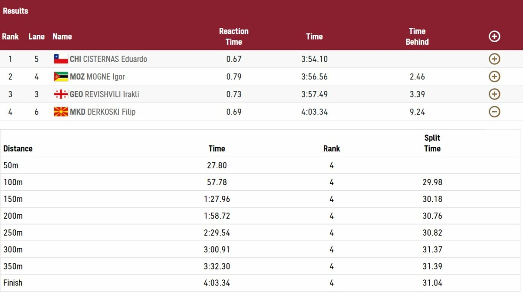
Task: Click the Chile flag icon
Action: click(x=61, y=59)
